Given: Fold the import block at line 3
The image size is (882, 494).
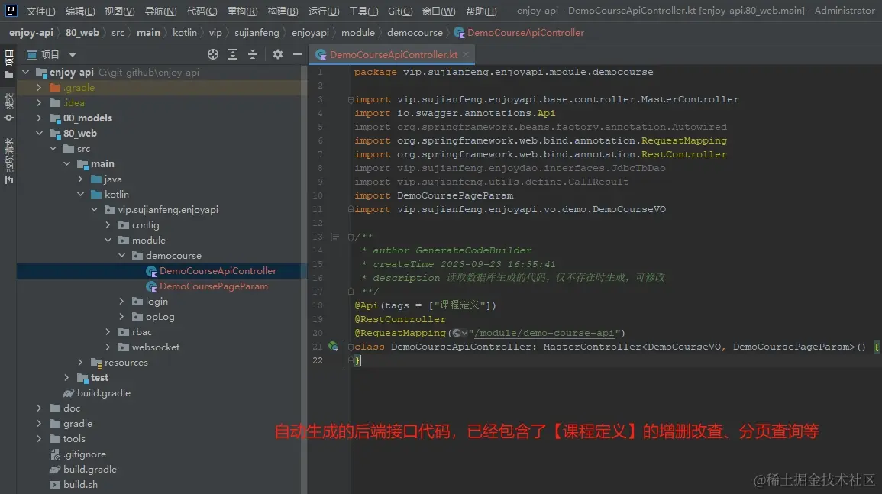Looking at the screenshot, I should (x=351, y=99).
